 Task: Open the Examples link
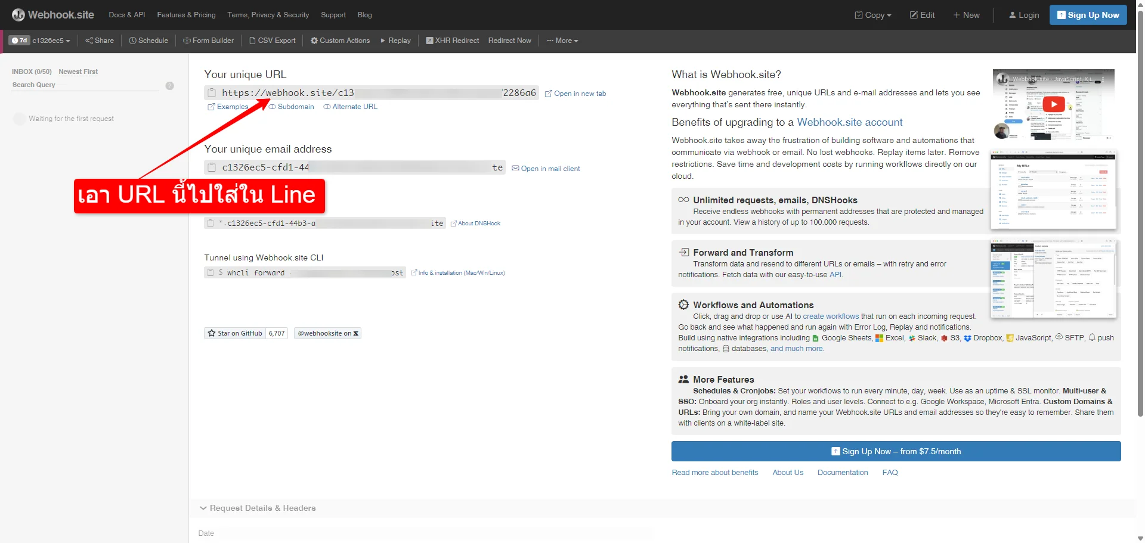point(228,107)
